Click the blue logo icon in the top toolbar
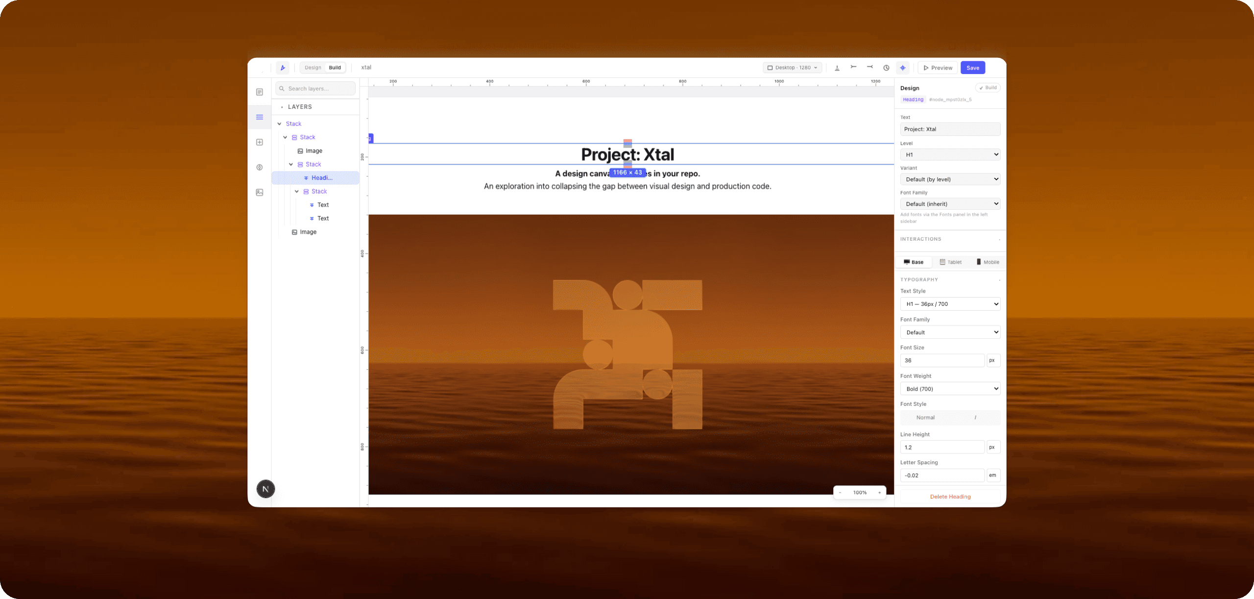Image resolution: width=1254 pixels, height=599 pixels. click(x=283, y=68)
